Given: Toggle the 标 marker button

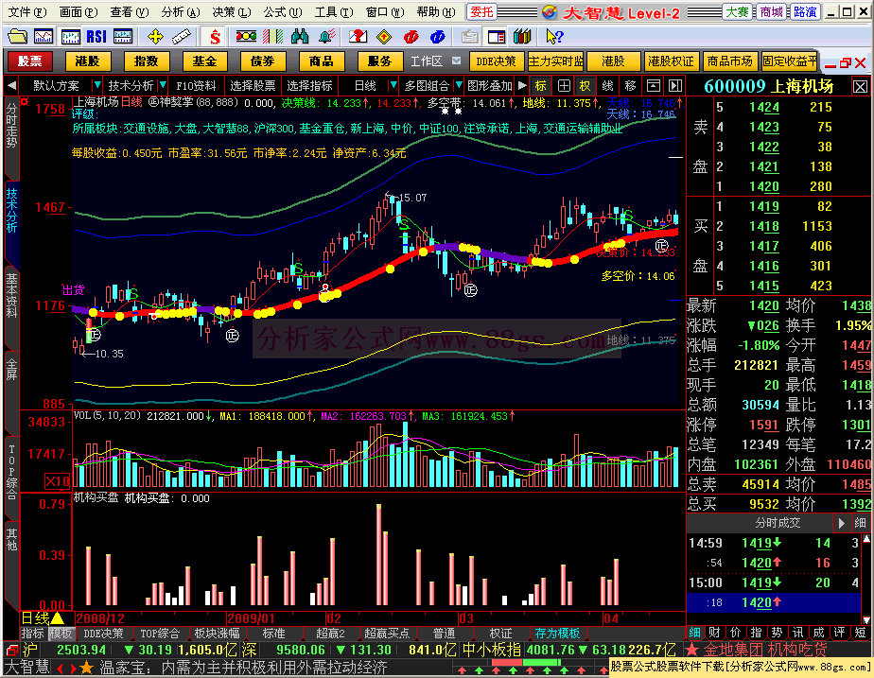Looking at the screenshot, I should (x=541, y=86).
